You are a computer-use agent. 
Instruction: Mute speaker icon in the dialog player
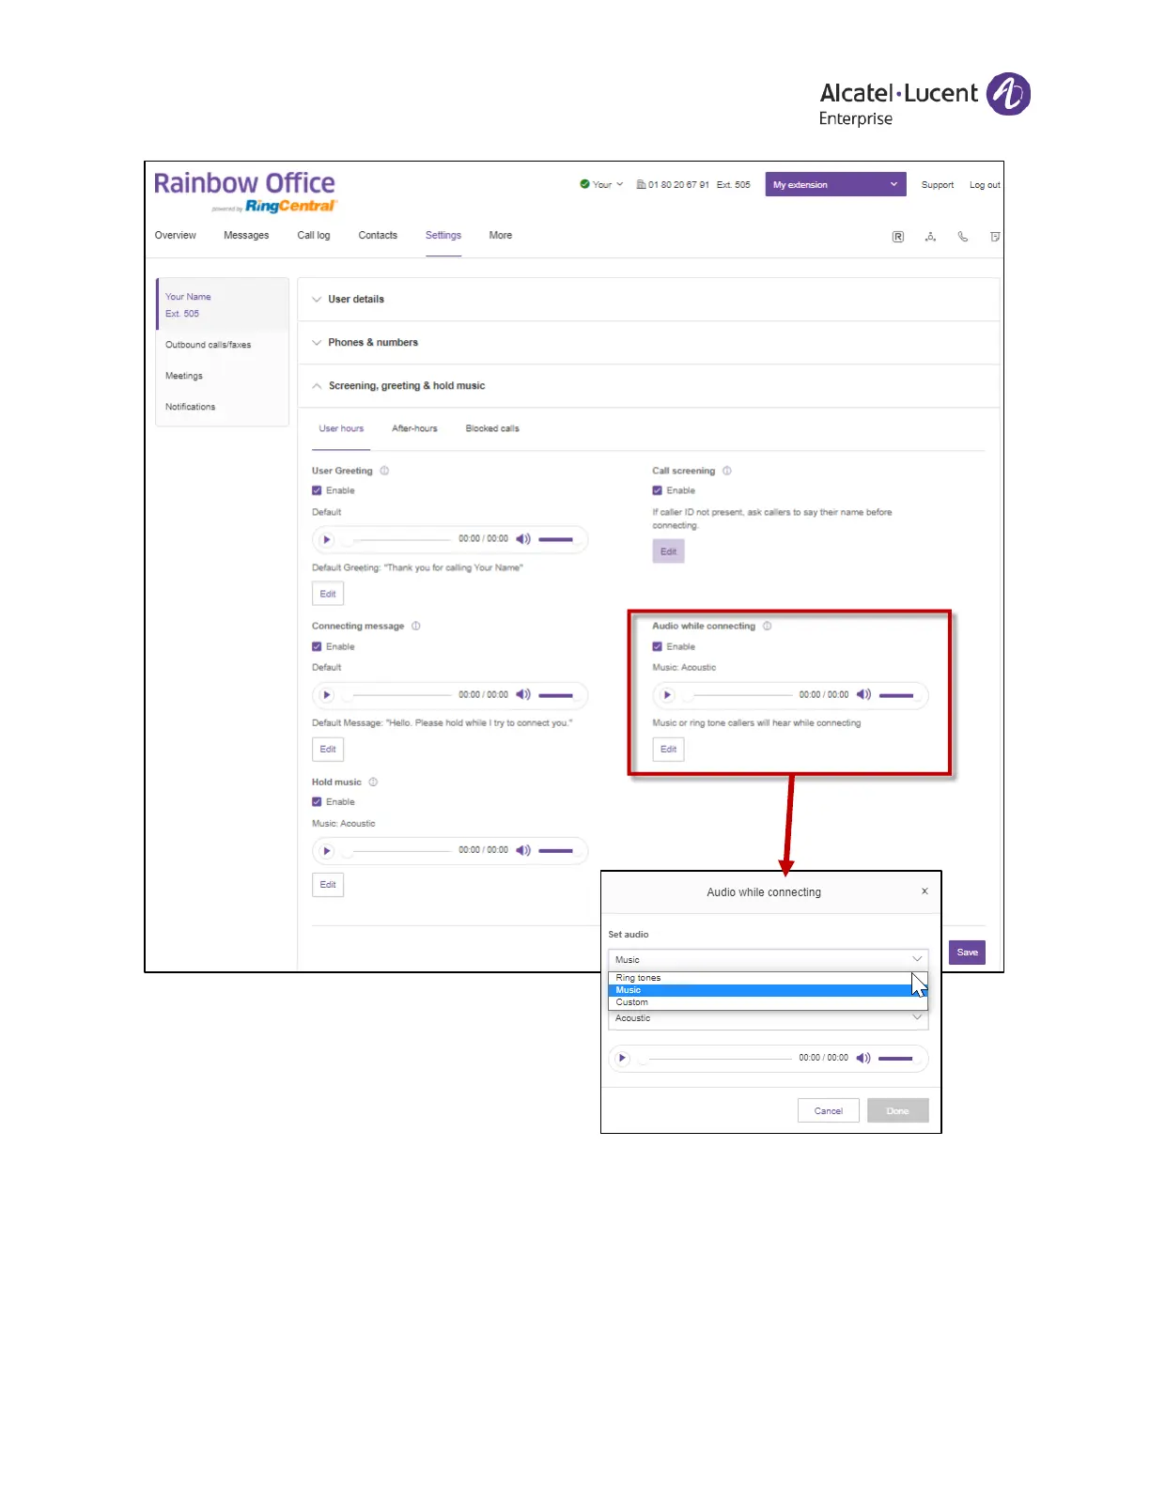[863, 1058]
